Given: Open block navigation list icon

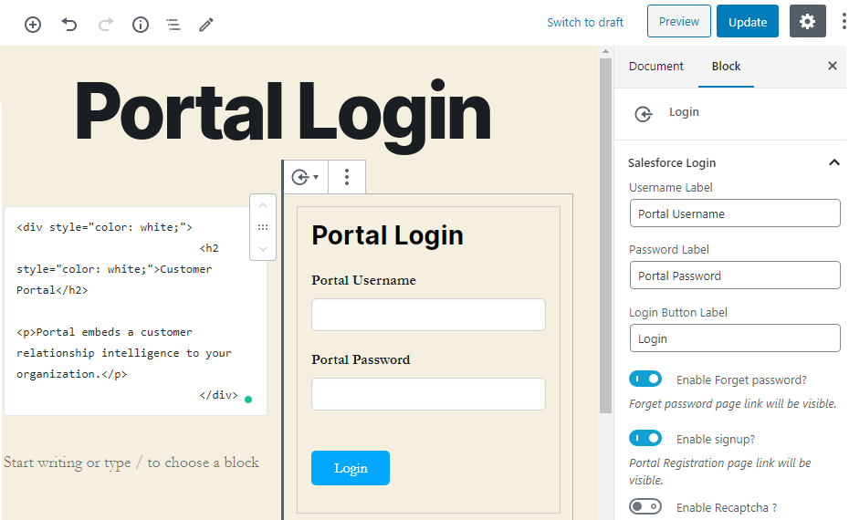Looking at the screenshot, I should click(173, 25).
